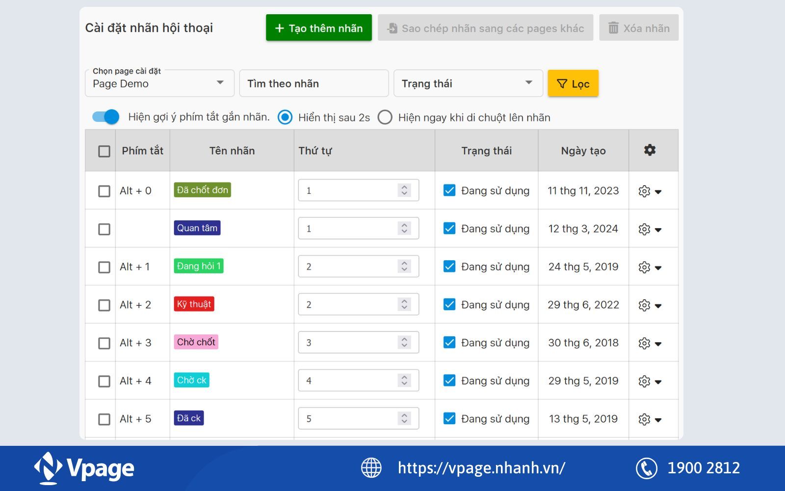
Task: Click the Ngày tạo column header
Action: point(583,151)
